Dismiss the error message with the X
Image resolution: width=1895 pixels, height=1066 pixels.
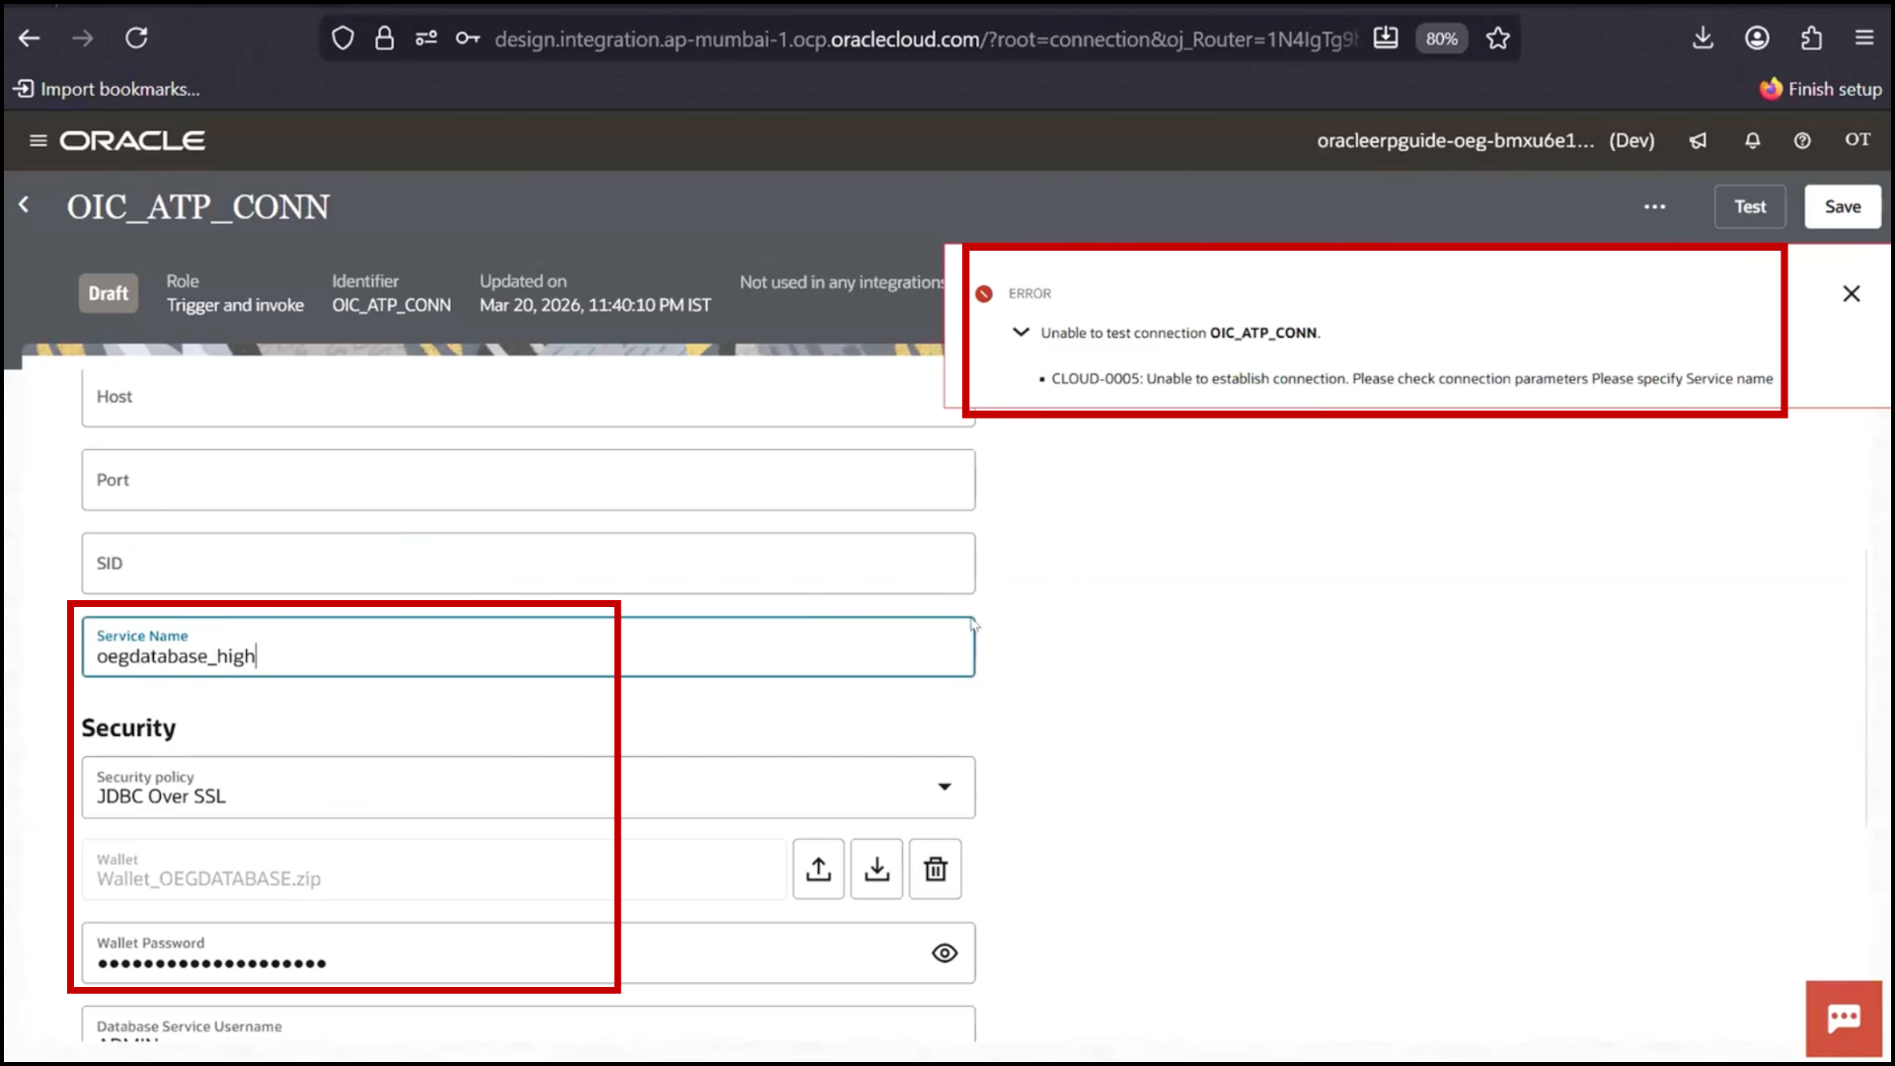(x=1852, y=293)
